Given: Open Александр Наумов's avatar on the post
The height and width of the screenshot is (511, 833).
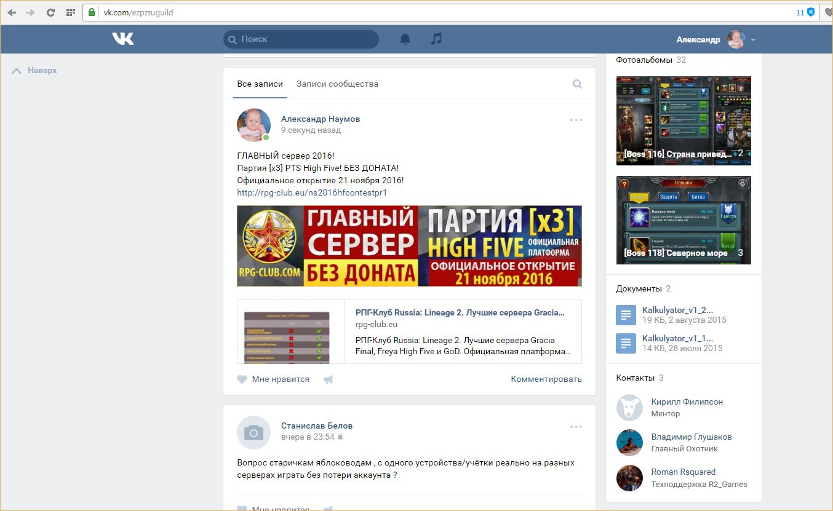Looking at the screenshot, I should click(254, 125).
